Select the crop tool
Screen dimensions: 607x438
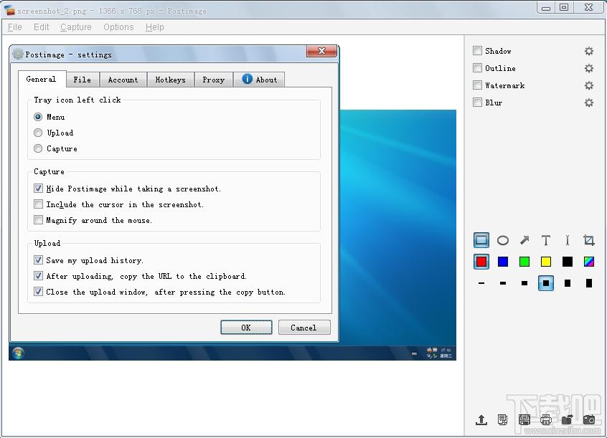pos(589,240)
